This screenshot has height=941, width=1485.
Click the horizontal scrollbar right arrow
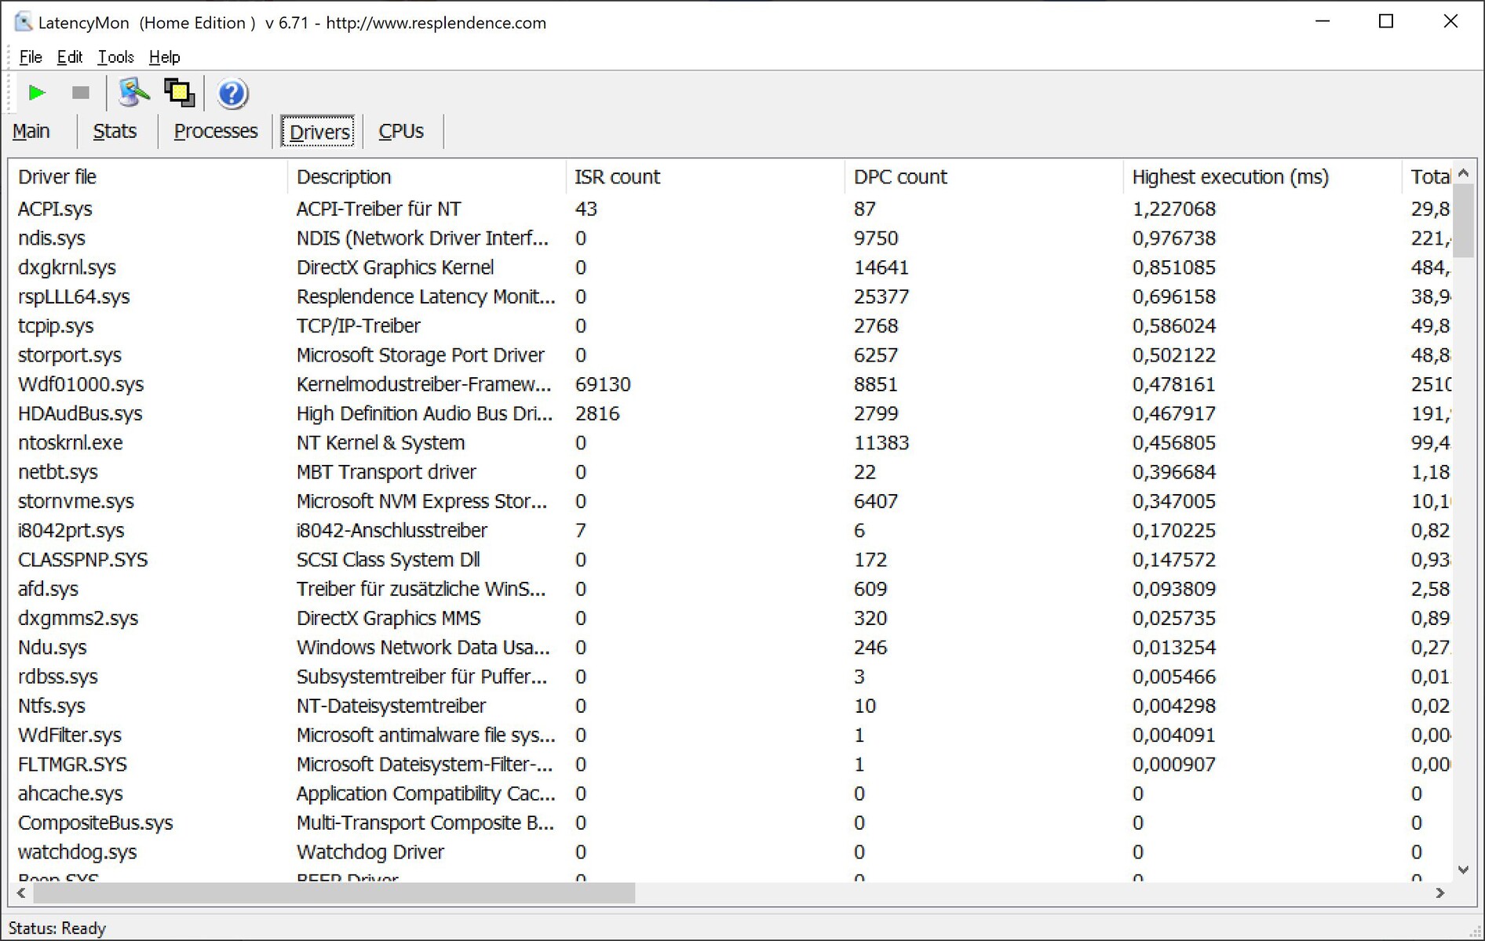(x=1440, y=892)
